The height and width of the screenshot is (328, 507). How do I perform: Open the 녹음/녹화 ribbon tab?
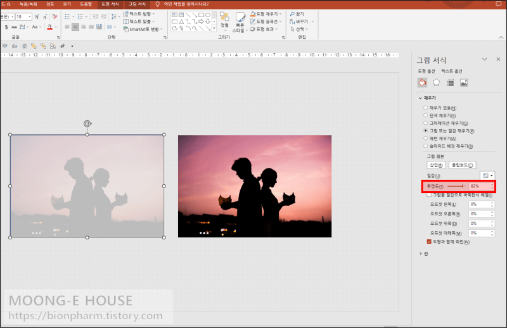28,4
